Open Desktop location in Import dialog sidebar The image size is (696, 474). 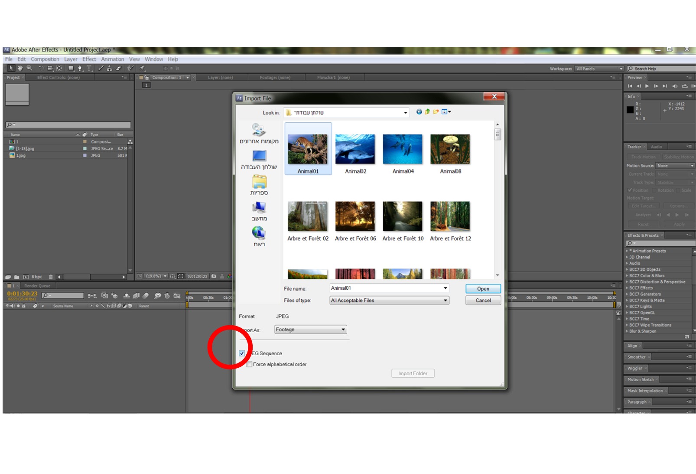coord(259,160)
